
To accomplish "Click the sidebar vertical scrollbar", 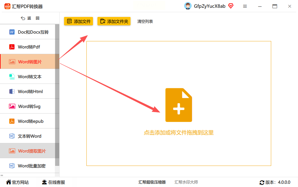I will pos(57,95).
